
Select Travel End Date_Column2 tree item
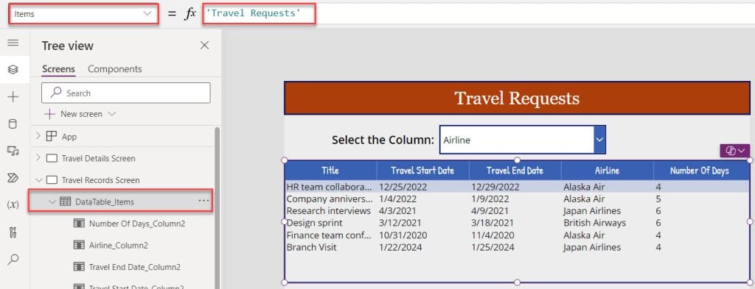tap(134, 267)
